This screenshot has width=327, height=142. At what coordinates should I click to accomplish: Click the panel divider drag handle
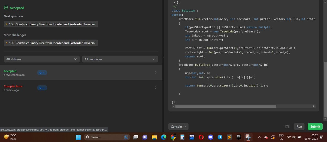tap(163, 57)
